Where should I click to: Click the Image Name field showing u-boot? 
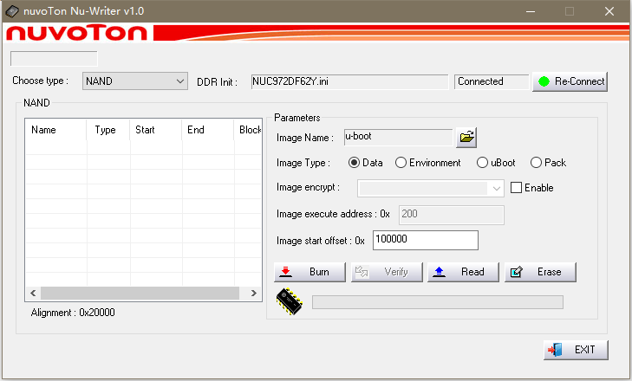point(399,138)
